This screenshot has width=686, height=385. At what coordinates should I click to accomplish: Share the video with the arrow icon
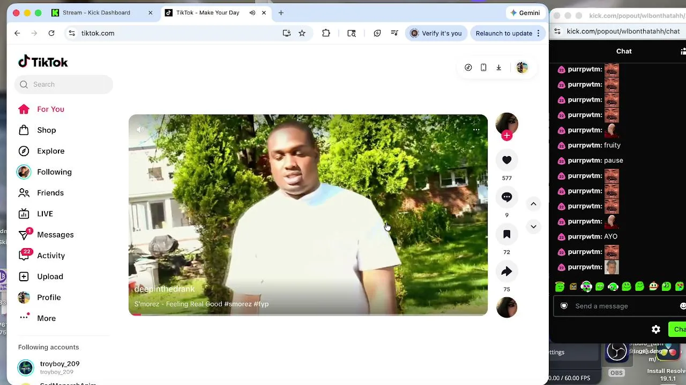pyautogui.click(x=506, y=271)
